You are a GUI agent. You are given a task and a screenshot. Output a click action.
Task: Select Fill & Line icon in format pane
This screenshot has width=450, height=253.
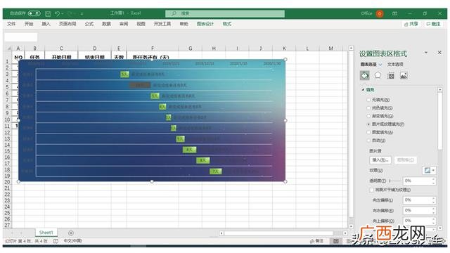point(365,75)
